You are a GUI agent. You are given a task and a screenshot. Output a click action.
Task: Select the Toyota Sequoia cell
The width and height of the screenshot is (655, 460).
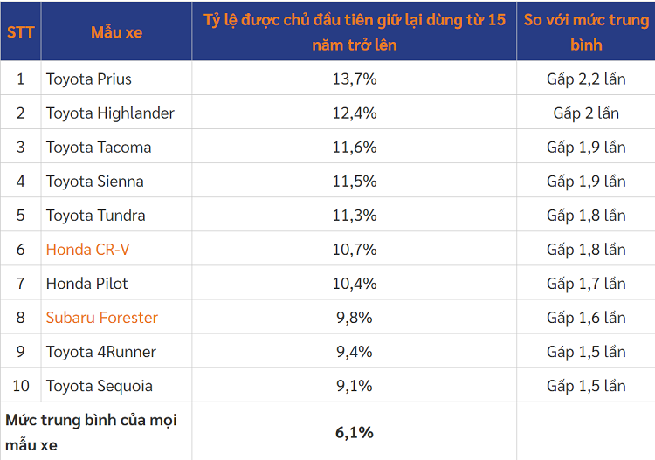point(100,386)
